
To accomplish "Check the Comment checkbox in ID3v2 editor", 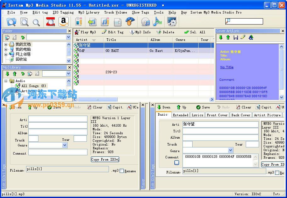I will [177, 162].
